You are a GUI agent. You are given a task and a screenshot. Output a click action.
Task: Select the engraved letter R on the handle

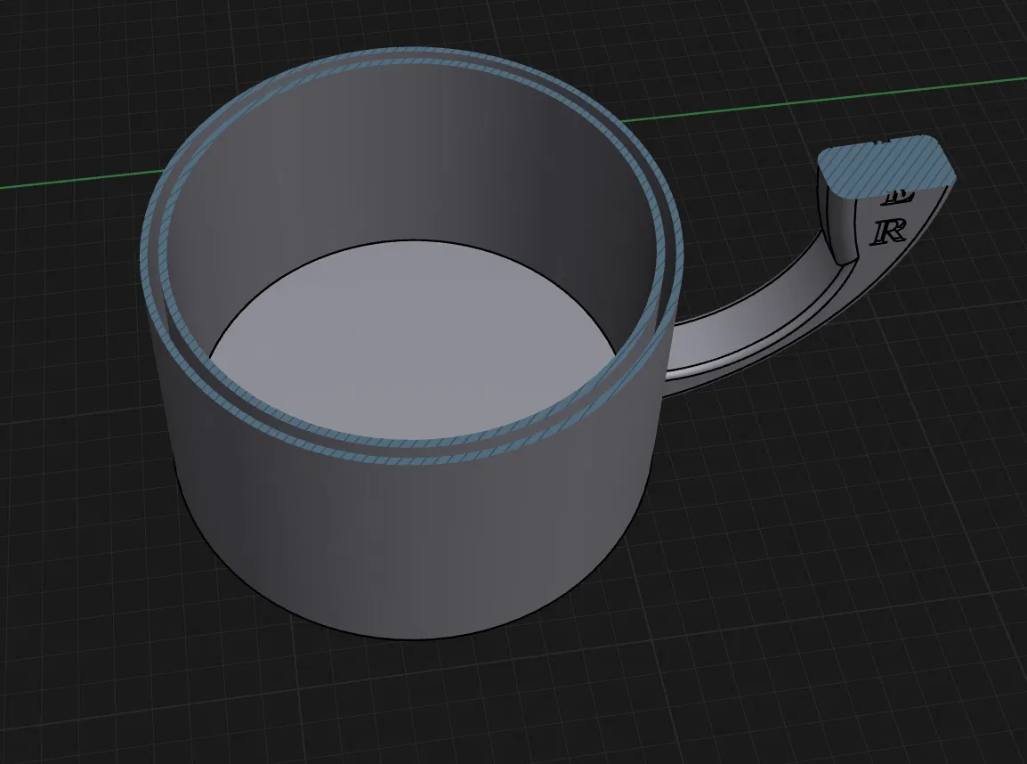pos(889,232)
